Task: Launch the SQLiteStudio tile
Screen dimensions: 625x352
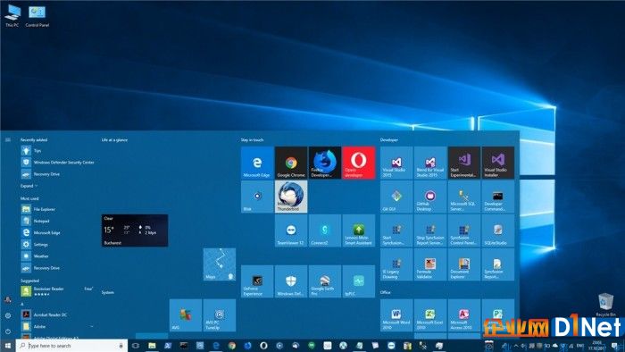Action: point(498,230)
